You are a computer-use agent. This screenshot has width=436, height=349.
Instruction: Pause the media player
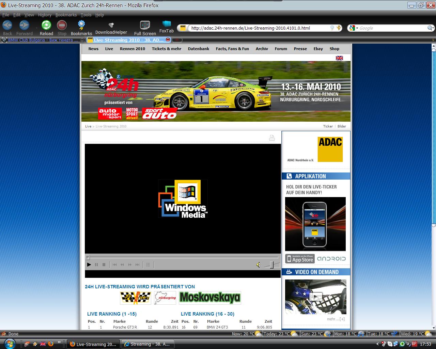tap(96, 264)
